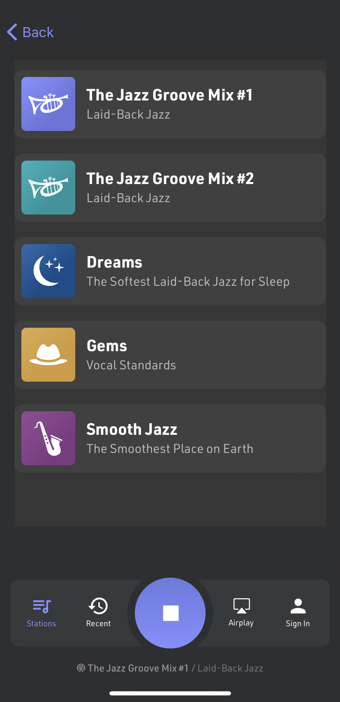Open the Airplay icon

click(x=241, y=606)
